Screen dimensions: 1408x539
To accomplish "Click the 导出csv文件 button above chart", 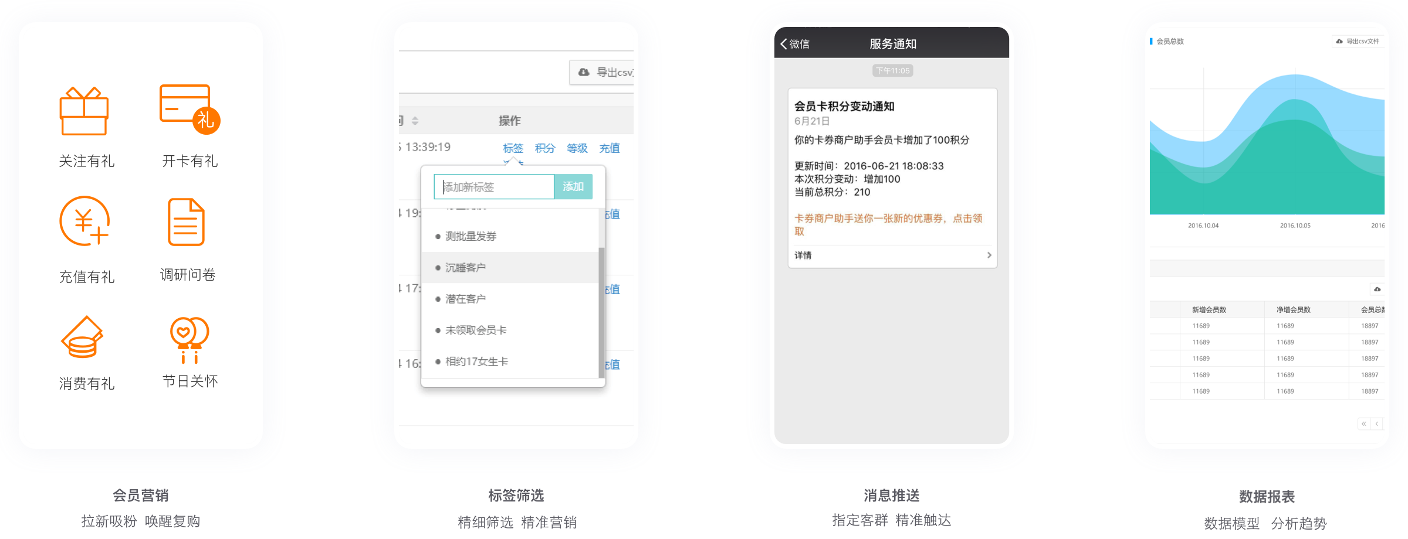I will click(x=1358, y=42).
